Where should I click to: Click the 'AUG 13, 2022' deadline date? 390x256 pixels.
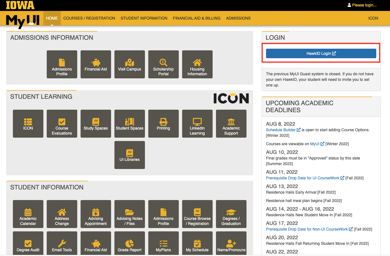click(282, 186)
